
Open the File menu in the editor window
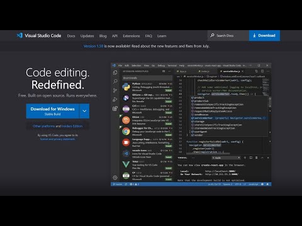[120, 65]
